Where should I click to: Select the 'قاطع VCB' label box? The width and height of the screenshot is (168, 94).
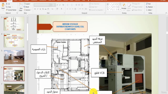pyautogui.click(x=99, y=73)
